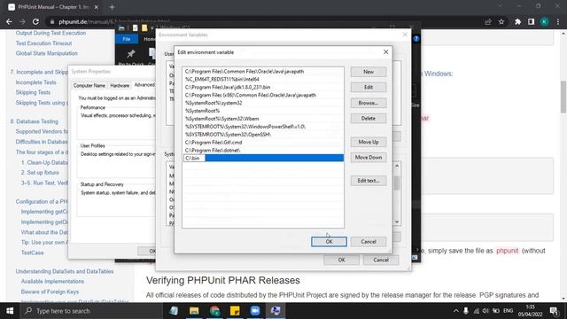567x319 pixels.
Task: Open Computer Name tab in System Properties
Action: [x=89, y=85]
